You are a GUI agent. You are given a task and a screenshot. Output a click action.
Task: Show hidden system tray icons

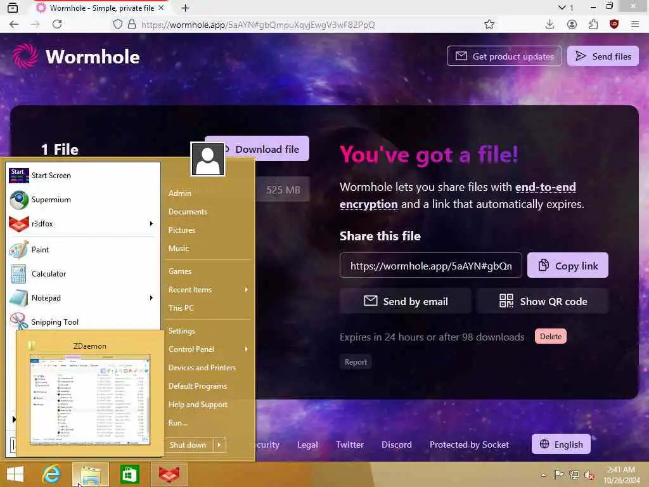pyautogui.click(x=543, y=474)
